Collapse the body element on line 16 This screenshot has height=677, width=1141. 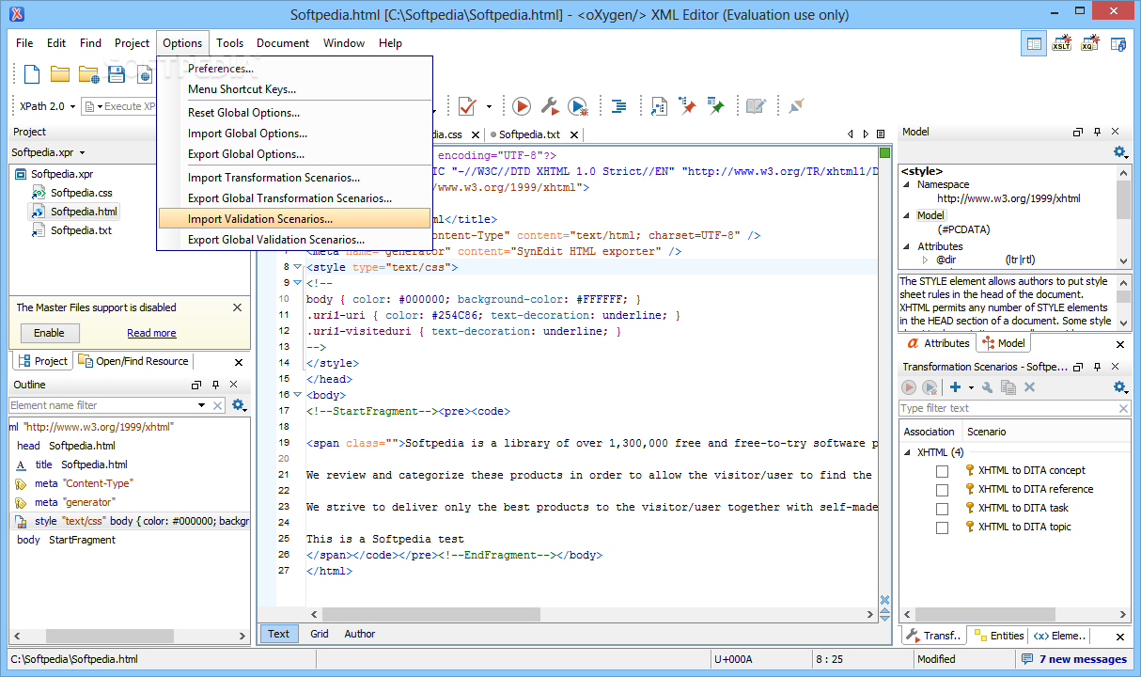pyautogui.click(x=298, y=395)
